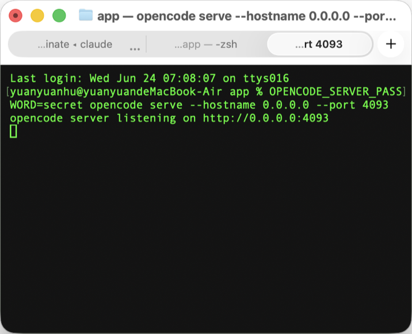Switch to the claude terminal tab
The width and height of the screenshot is (412, 334).
pyautogui.click(x=76, y=44)
